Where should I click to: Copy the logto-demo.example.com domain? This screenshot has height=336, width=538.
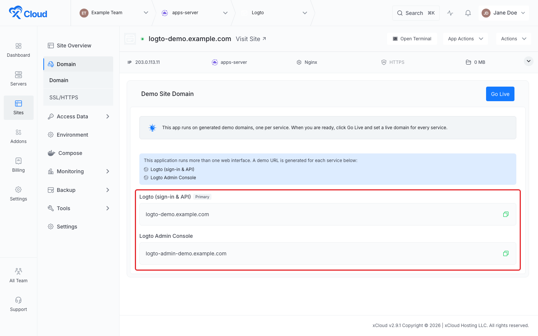click(x=506, y=214)
